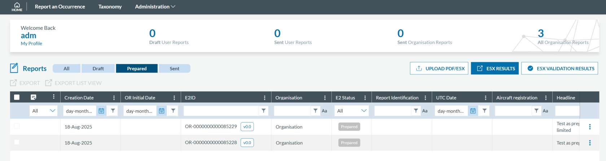Screen dimensions: 606x161
Task: Open Creation Date column options menu
Action: [x=114, y=98]
